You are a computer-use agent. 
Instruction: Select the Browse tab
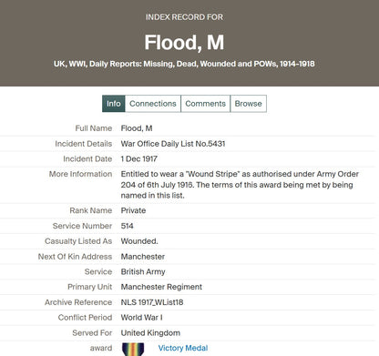(249, 104)
